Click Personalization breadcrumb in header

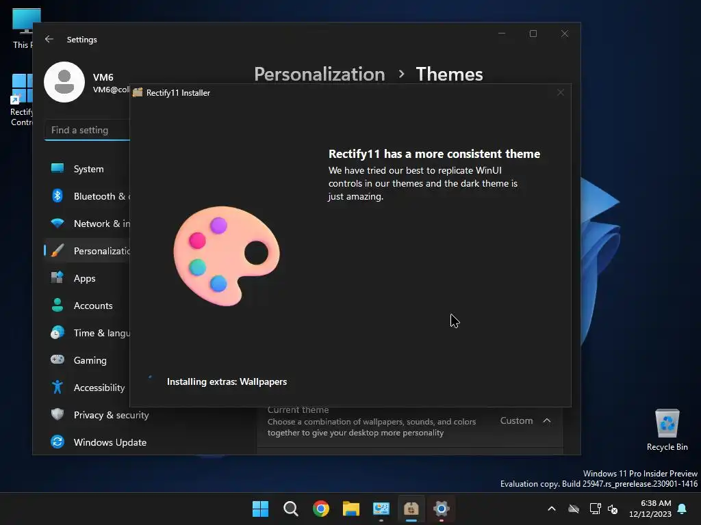[319, 74]
